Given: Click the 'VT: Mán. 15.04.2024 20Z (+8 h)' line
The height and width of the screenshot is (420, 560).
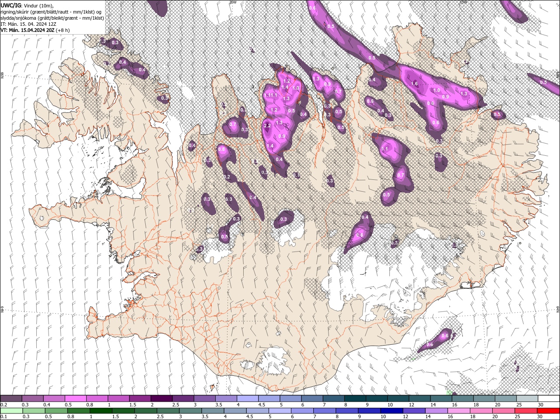Looking at the screenshot, I should pos(35,30).
